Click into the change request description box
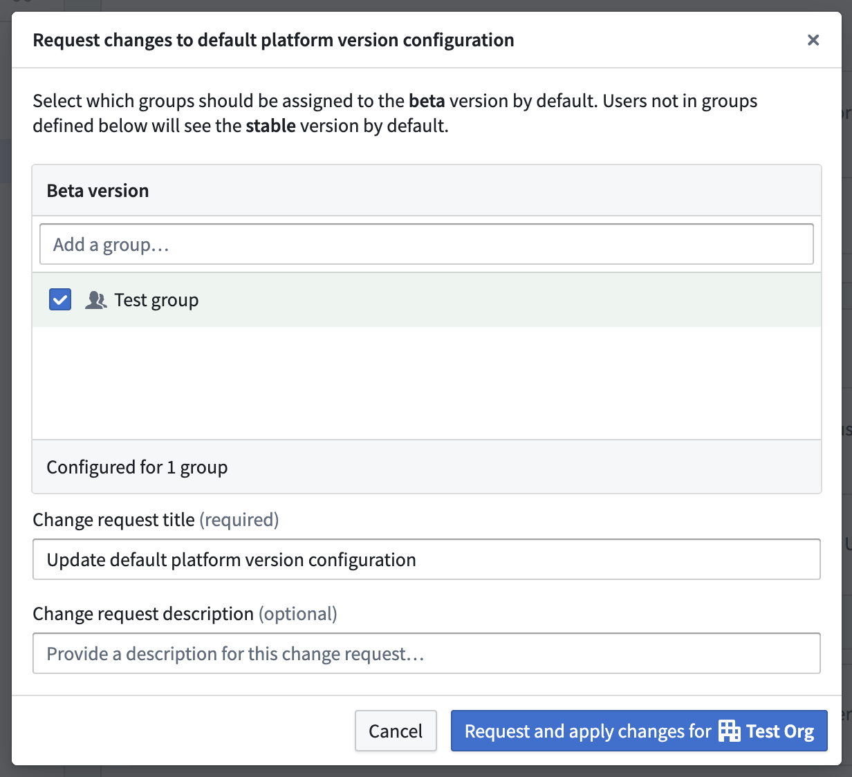This screenshot has width=852, height=777. tap(426, 653)
